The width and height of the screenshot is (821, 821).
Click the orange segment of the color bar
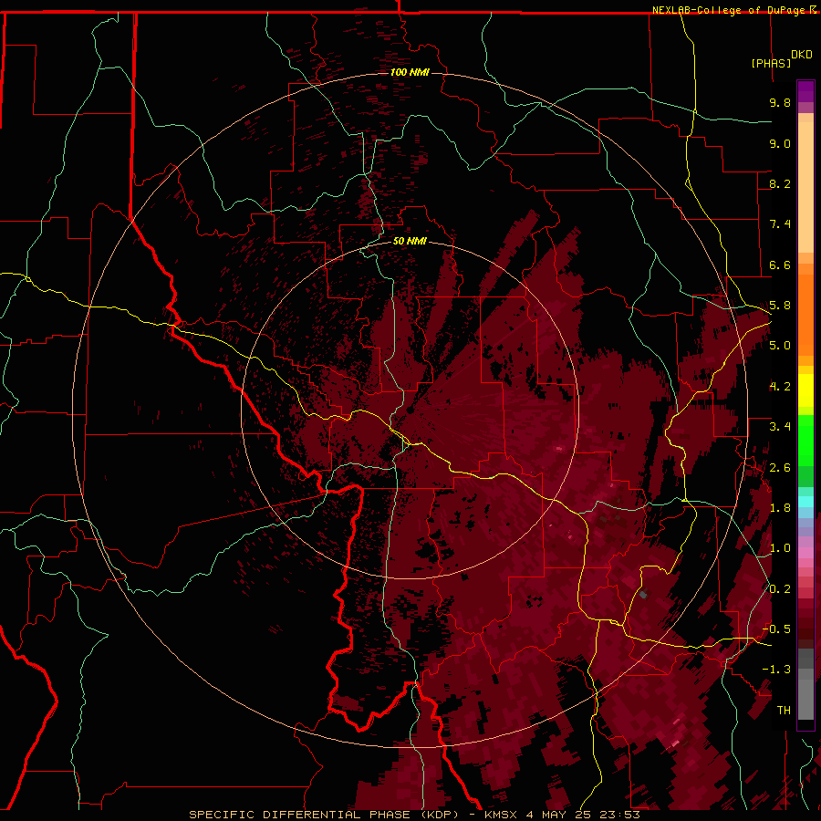tap(805, 310)
